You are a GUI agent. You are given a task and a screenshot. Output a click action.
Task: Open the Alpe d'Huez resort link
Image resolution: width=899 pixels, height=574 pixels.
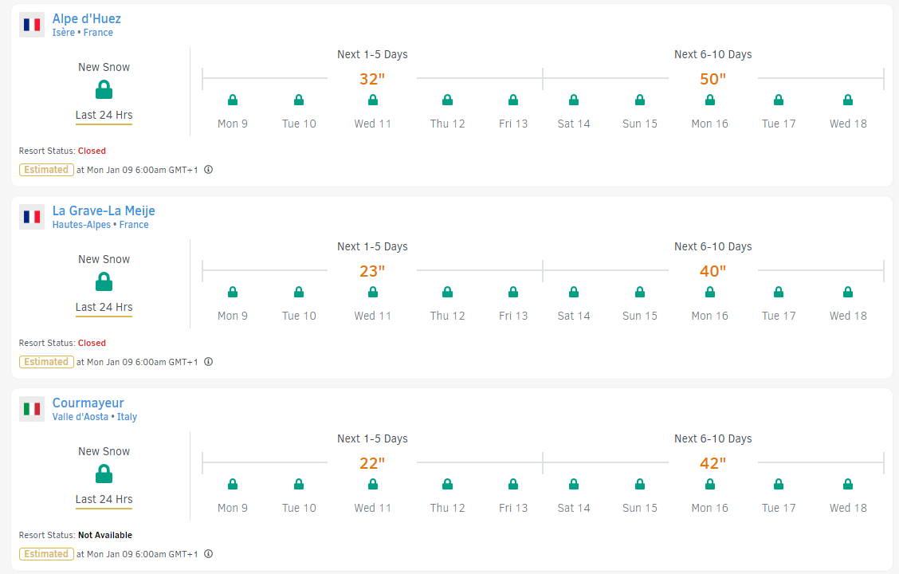point(87,18)
